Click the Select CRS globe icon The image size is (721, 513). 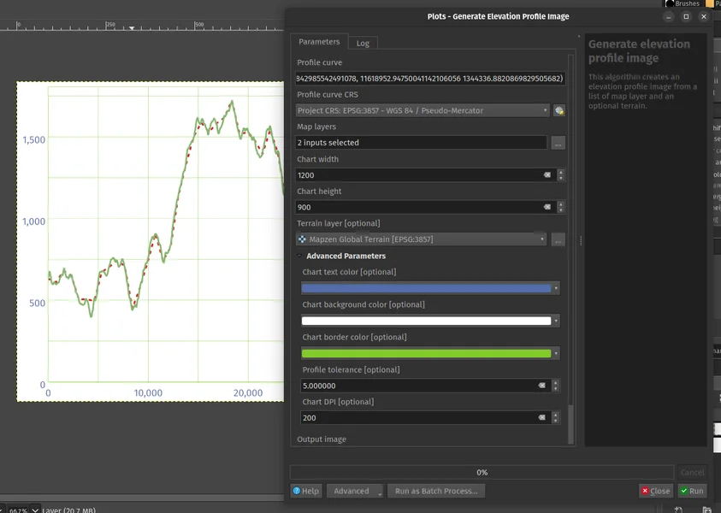[559, 110]
